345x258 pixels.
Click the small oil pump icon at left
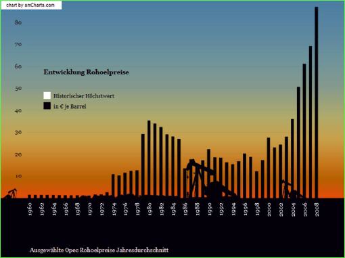pyautogui.click(x=11, y=194)
